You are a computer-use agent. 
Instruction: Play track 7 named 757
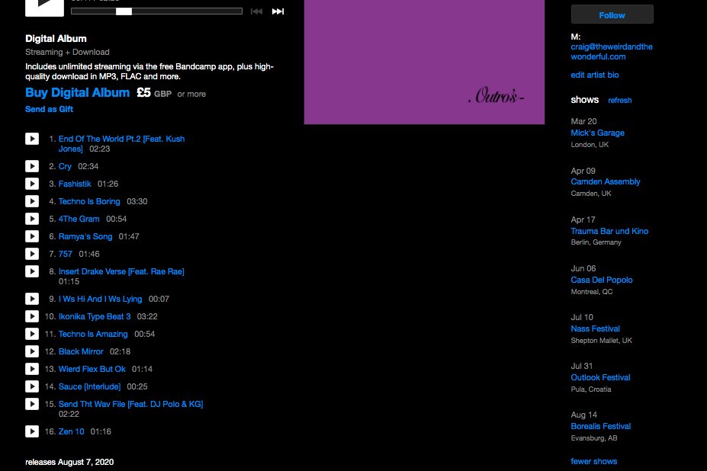click(32, 255)
